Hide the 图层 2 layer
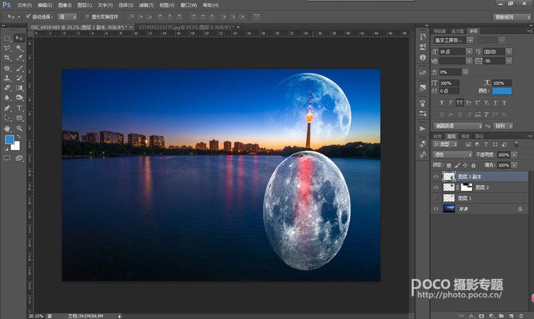Image resolution: width=534 pixels, height=319 pixels. point(436,188)
